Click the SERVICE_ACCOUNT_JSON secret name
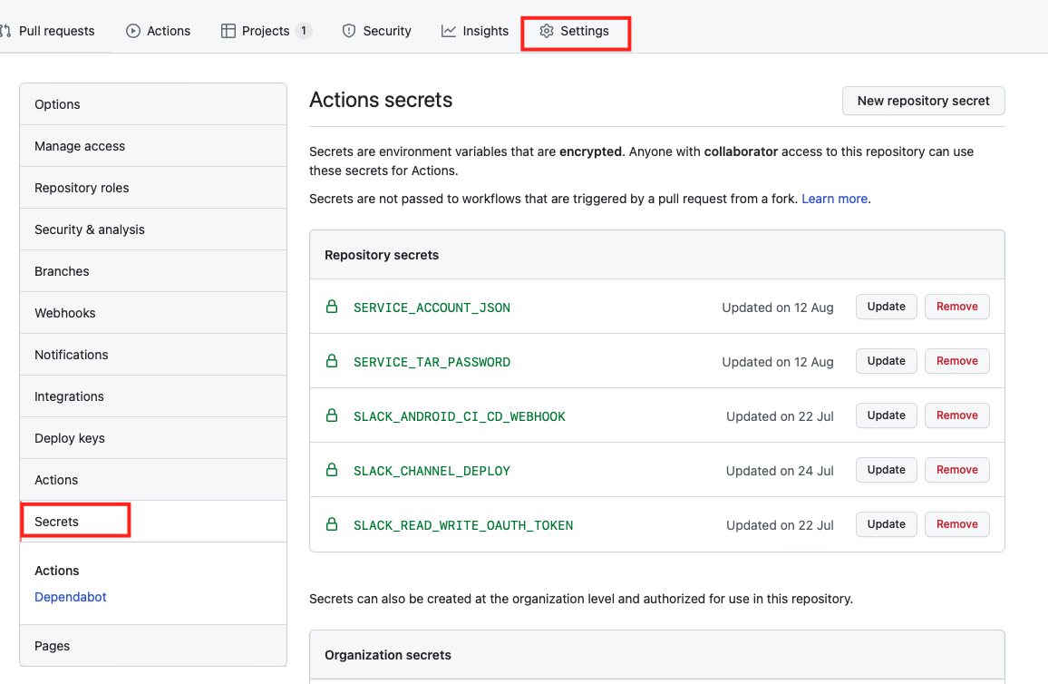 (x=432, y=308)
